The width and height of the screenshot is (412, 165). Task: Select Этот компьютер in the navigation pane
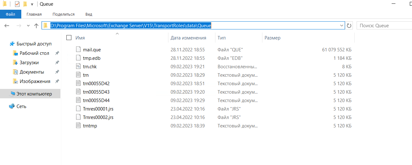[x=34, y=94]
